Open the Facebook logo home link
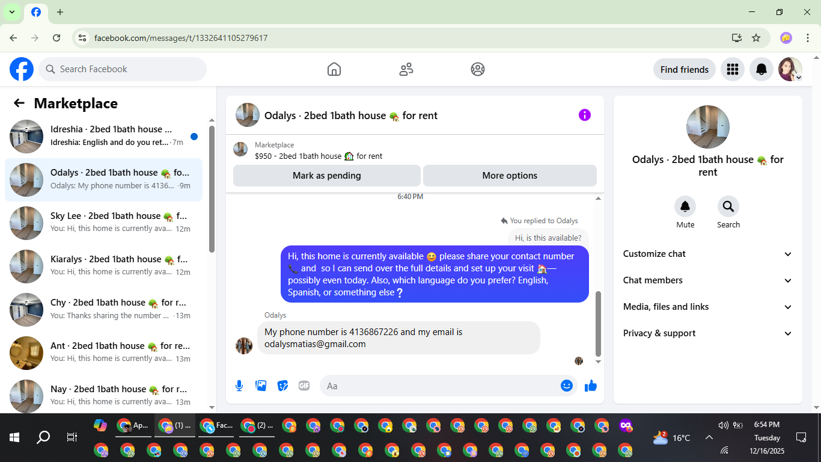Viewport: 821px width, 462px height. pos(22,69)
